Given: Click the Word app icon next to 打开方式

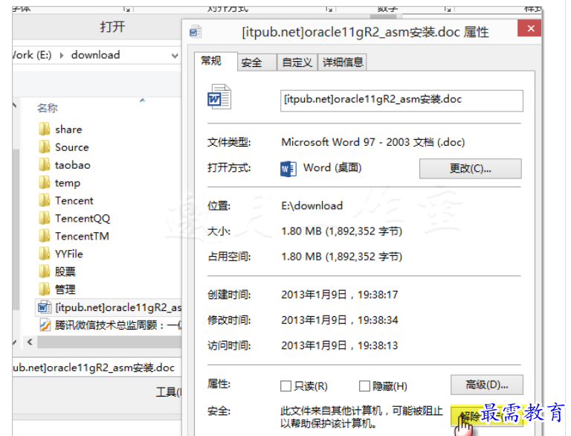Looking at the screenshot, I should pos(288,168).
